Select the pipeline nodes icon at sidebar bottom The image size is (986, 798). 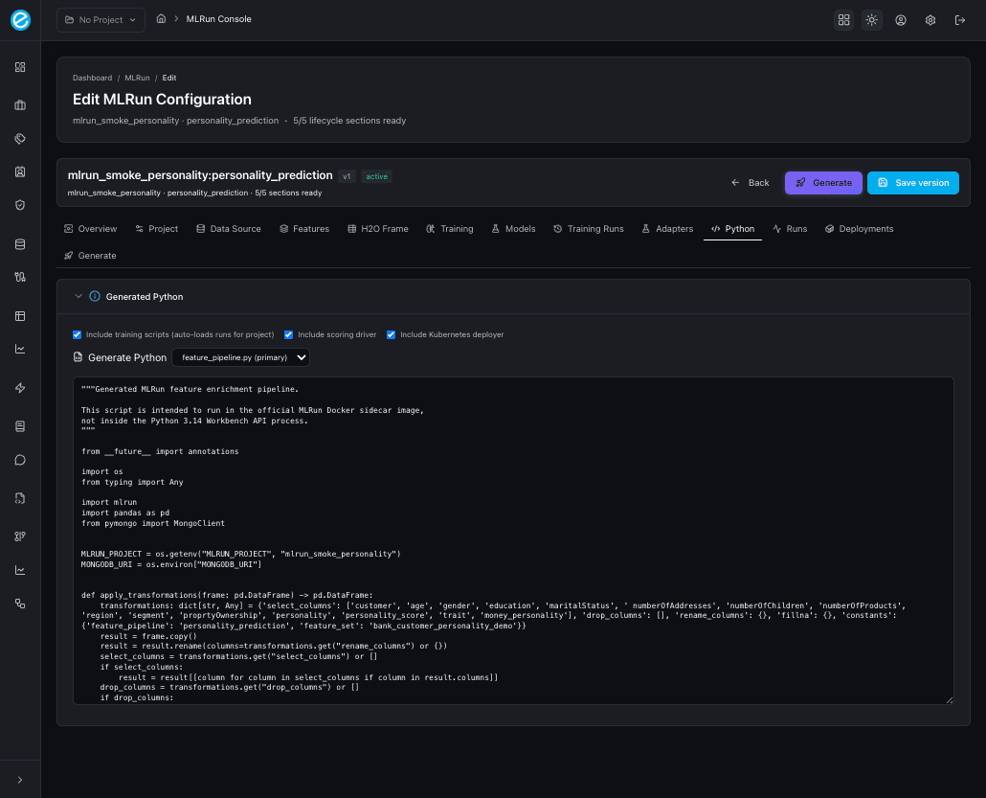[19, 603]
